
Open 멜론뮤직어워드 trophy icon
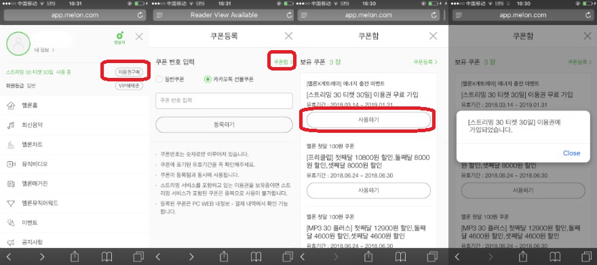coord(11,203)
